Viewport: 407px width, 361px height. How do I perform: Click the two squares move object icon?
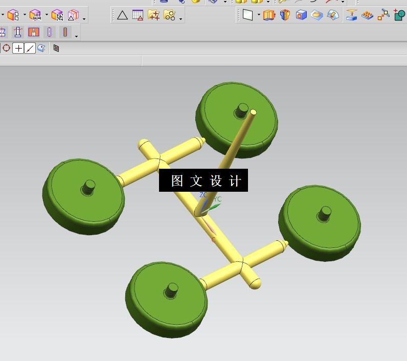(383, 15)
